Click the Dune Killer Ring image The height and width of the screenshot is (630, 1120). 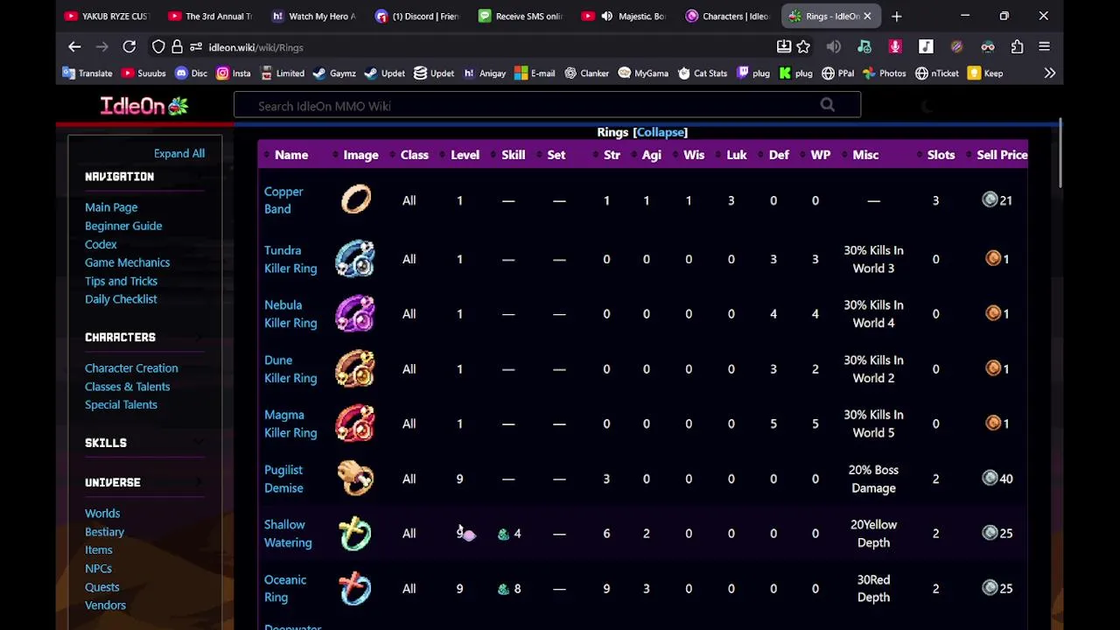tap(355, 368)
